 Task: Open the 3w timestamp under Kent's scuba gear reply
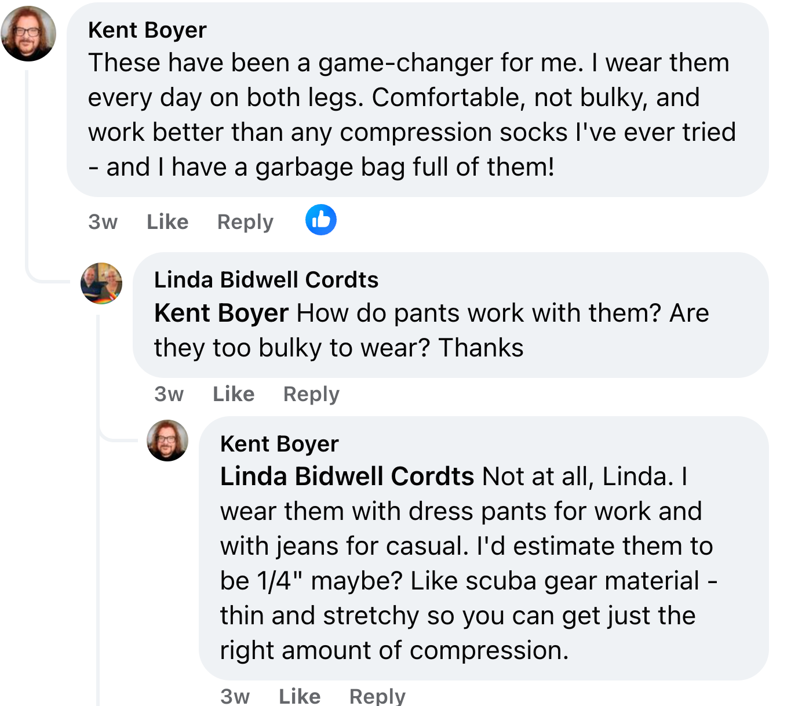pos(235,696)
